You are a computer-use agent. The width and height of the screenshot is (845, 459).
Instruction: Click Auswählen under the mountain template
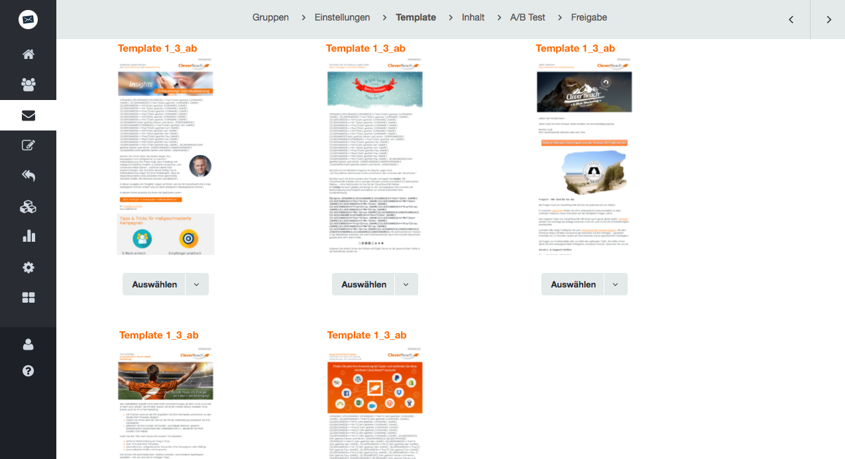point(573,284)
